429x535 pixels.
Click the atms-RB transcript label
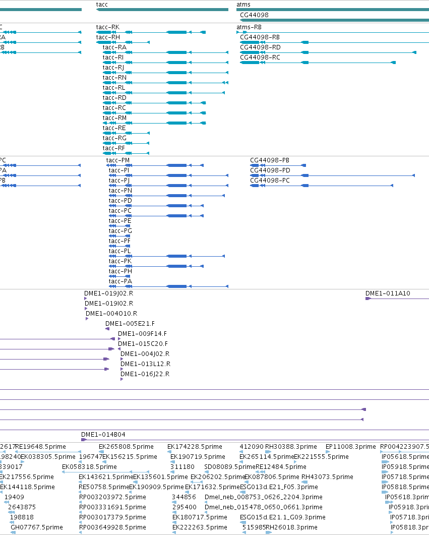249,27
